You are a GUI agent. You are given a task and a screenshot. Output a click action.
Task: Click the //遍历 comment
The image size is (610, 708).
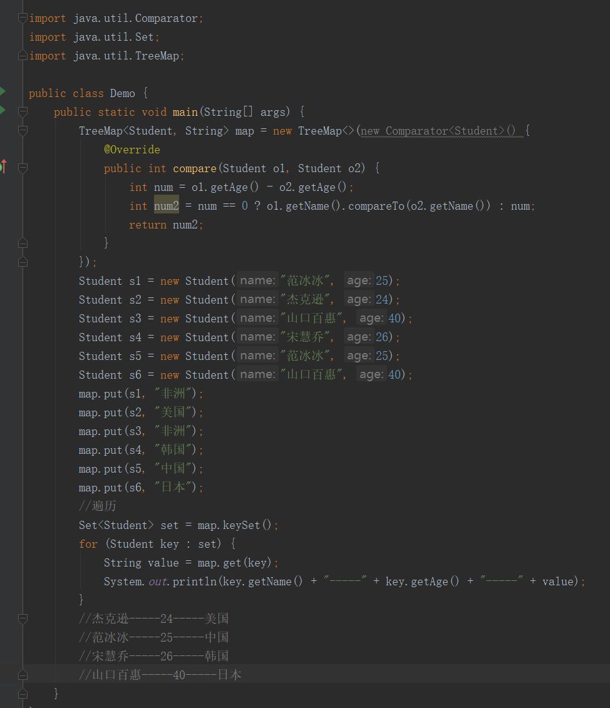point(98,506)
